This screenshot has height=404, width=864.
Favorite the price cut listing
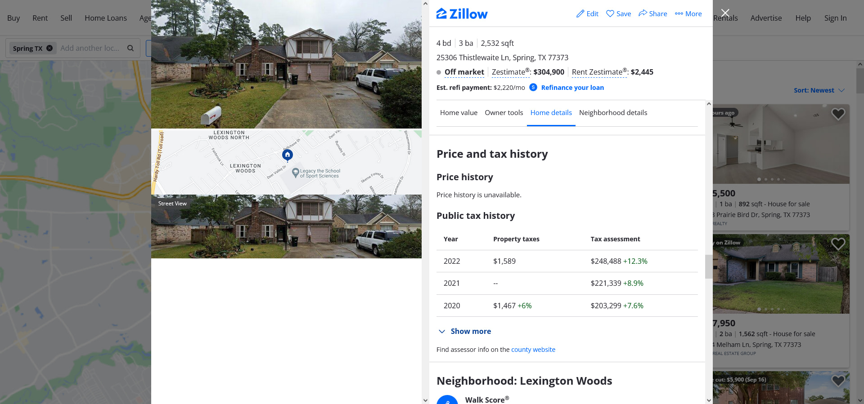coord(838,381)
